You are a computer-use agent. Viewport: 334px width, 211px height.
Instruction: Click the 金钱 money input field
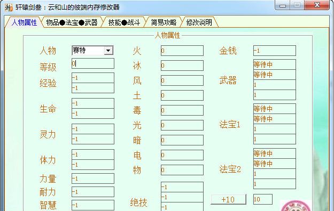275,51
